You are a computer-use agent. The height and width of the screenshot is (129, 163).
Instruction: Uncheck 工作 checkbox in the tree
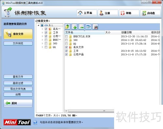point(46,32)
